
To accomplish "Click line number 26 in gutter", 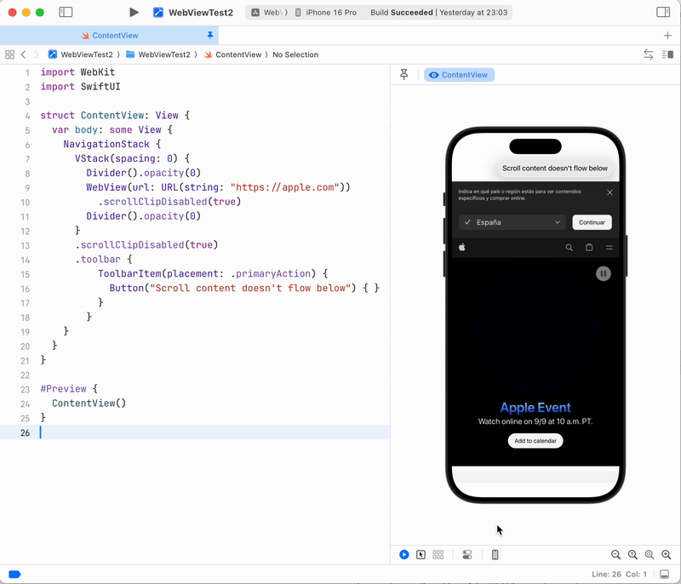I will coord(26,432).
